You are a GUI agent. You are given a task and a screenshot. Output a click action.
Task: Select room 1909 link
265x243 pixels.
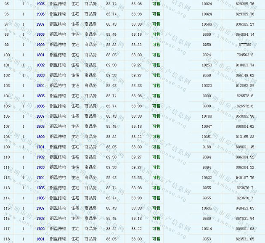[40, 45]
